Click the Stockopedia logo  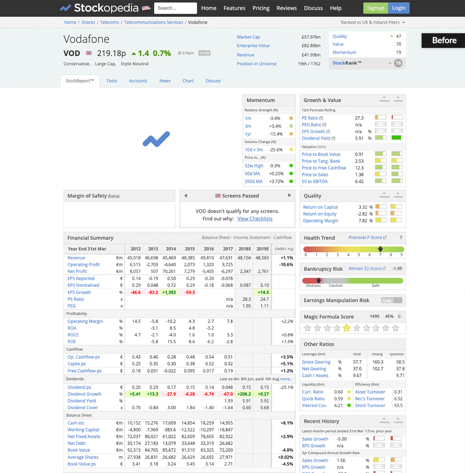99,8
